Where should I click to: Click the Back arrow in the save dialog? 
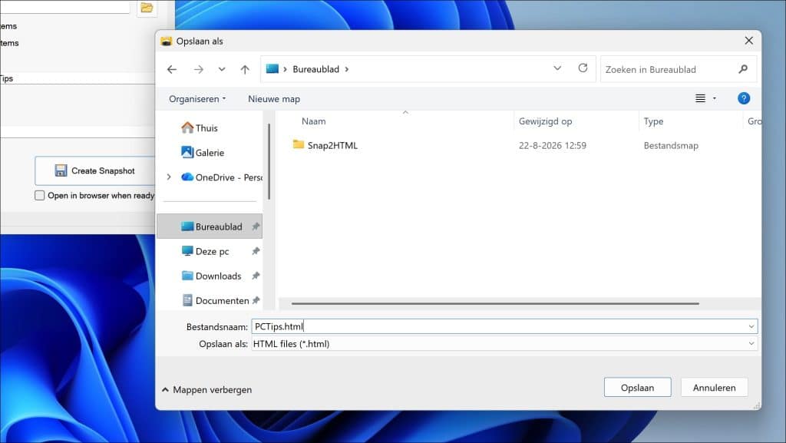click(171, 69)
